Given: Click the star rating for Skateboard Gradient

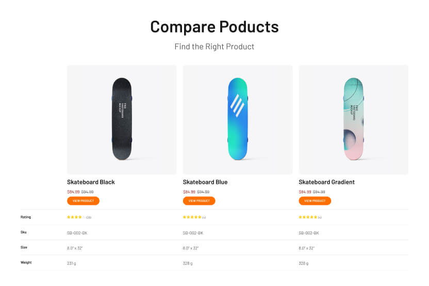Looking at the screenshot, I should [308, 217].
